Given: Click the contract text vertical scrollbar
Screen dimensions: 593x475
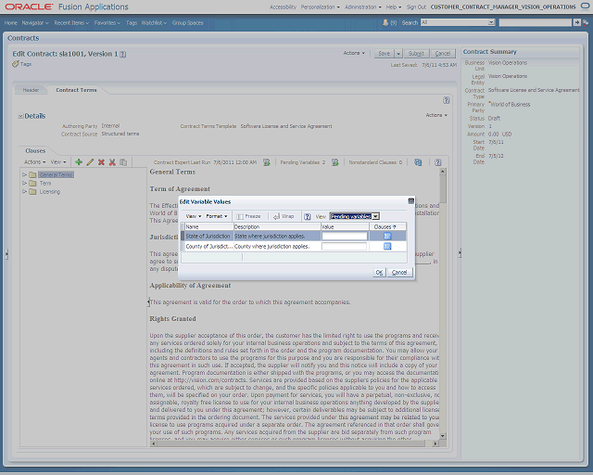Looking at the screenshot, I should pyautogui.click(x=443, y=303).
